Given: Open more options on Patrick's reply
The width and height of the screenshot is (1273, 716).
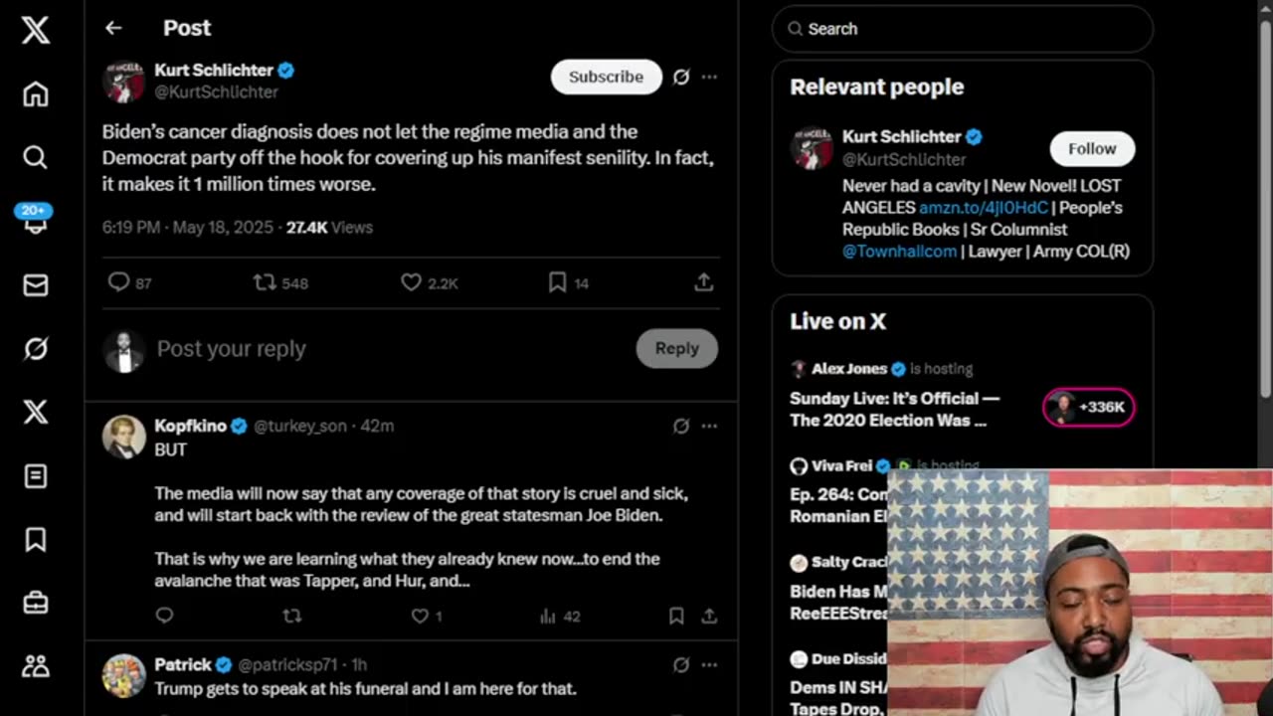Looking at the screenshot, I should tap(709, 664).
